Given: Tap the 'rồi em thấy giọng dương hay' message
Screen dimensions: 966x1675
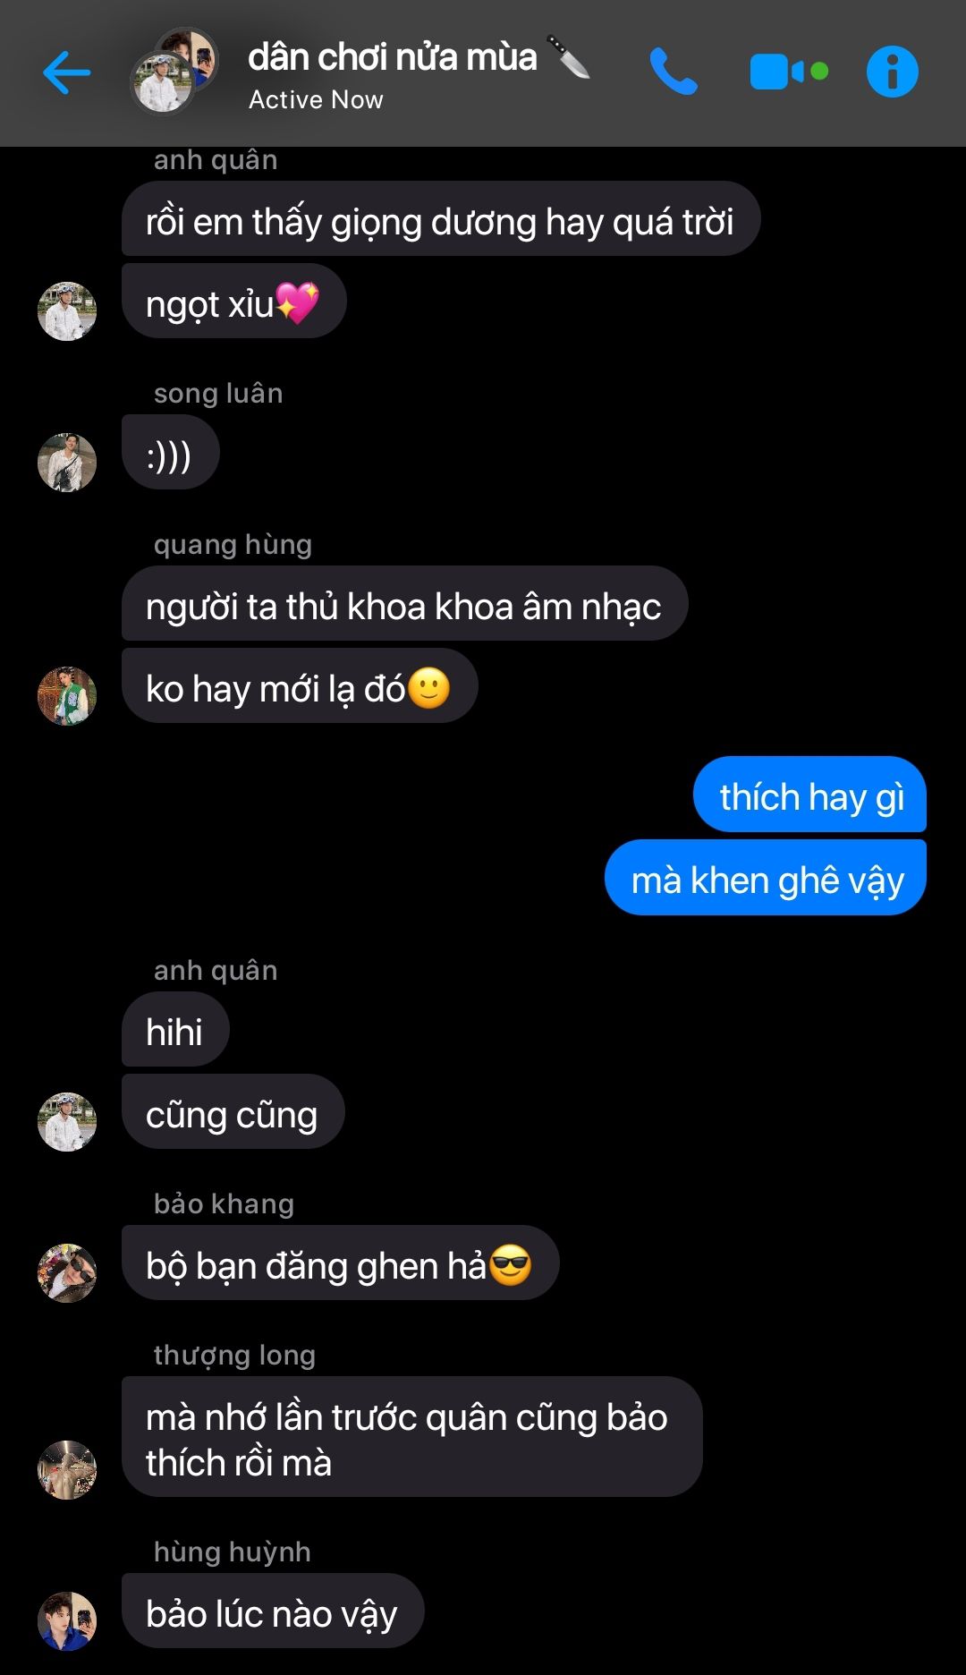Looking at the screenshot, I should [441, 219].
